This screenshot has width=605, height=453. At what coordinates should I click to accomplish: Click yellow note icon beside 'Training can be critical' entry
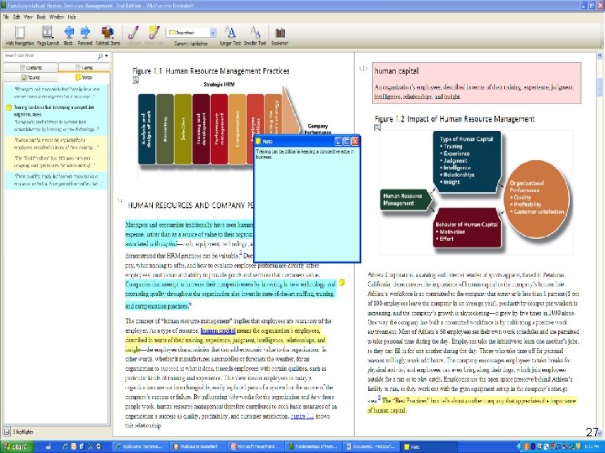click(9, 107)
